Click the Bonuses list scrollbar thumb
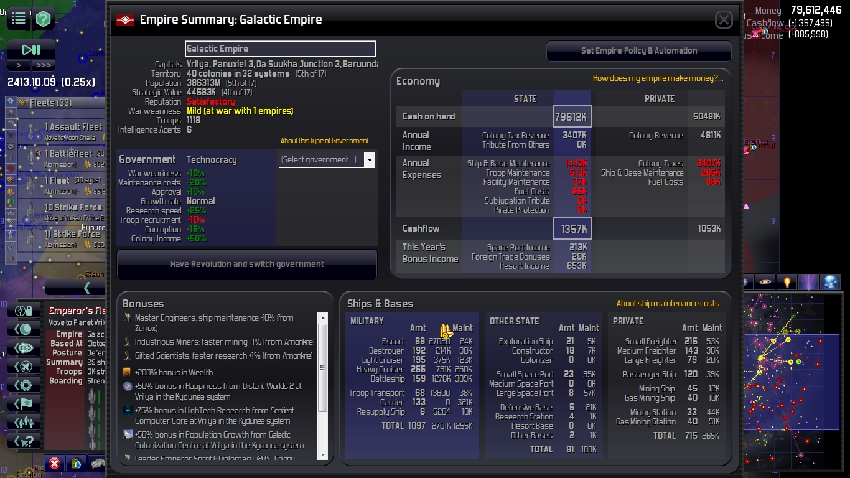This screenshot has height=478, width=850. (322, 367)
